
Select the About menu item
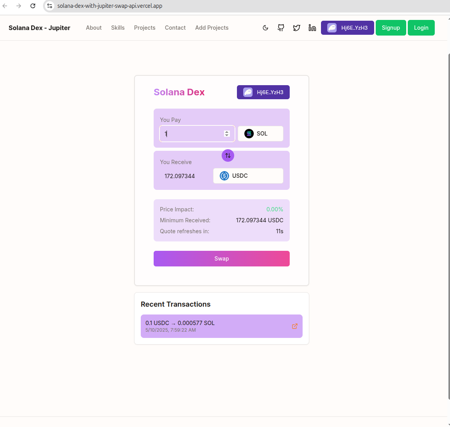click(x=93, y=28)
